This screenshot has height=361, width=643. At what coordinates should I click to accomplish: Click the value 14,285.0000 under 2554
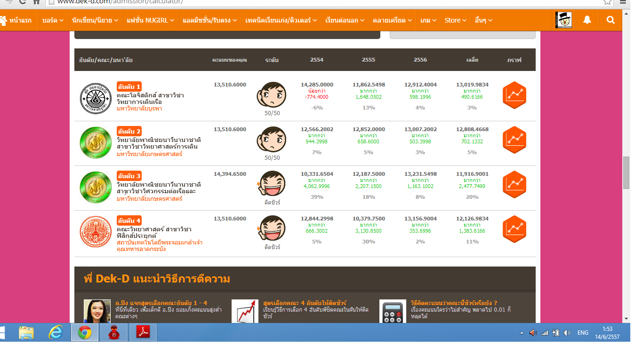point(317,85)
